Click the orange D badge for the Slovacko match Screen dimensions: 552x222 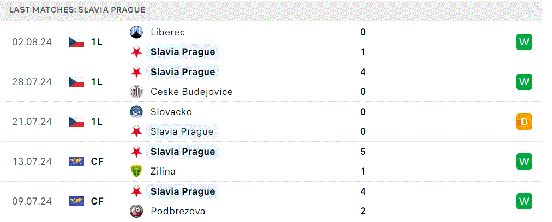pos(524,122)
